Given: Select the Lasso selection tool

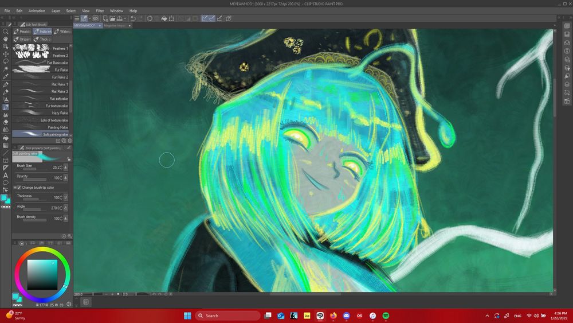Looking at the screenshot, I should click(6, 61).
